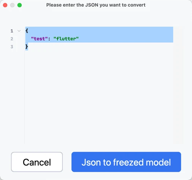Place cursor on the "flutter" value
Screen dimensions: 192x180
(66, 39)
